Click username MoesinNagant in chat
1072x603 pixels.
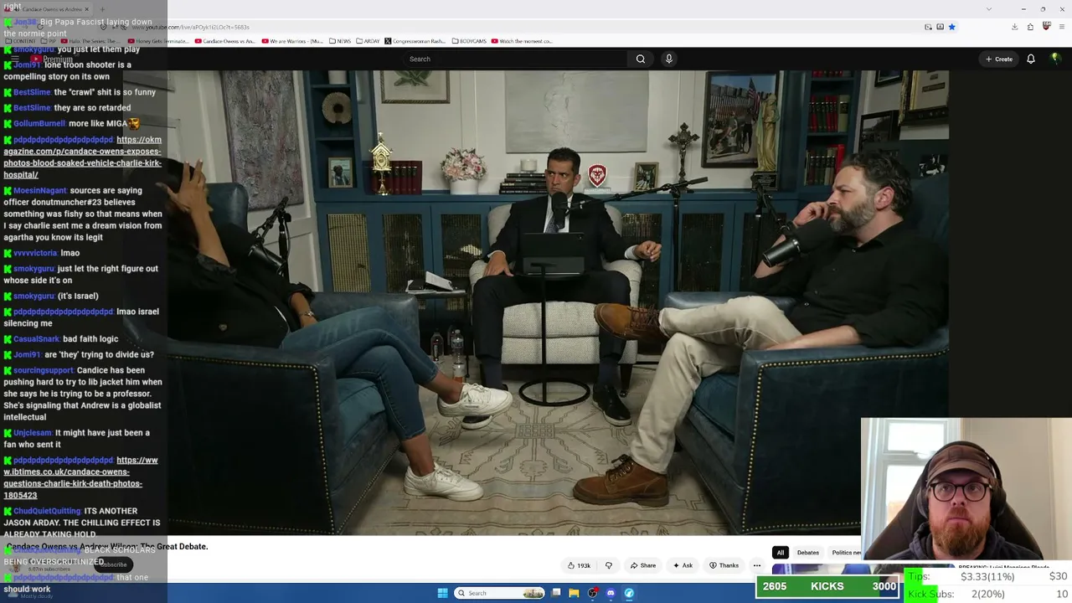pyautogui.click(x=39, y=190)
